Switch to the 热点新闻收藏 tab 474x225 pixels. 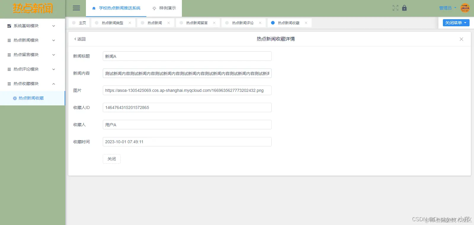coord(289,23)
